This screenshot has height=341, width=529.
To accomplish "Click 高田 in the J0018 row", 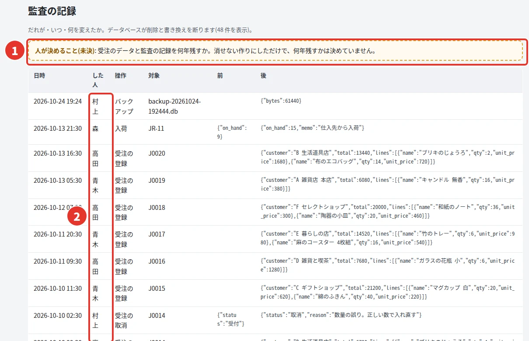I will click(95, 212).
